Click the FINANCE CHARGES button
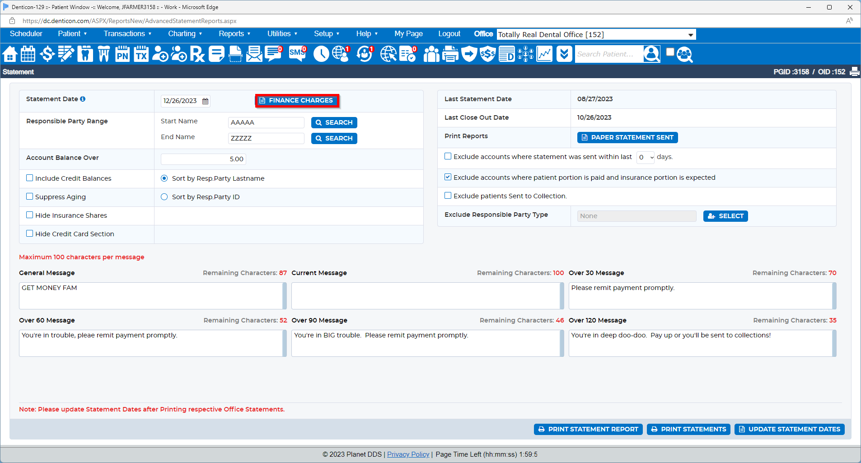861x463 pixels. [296, 100]
